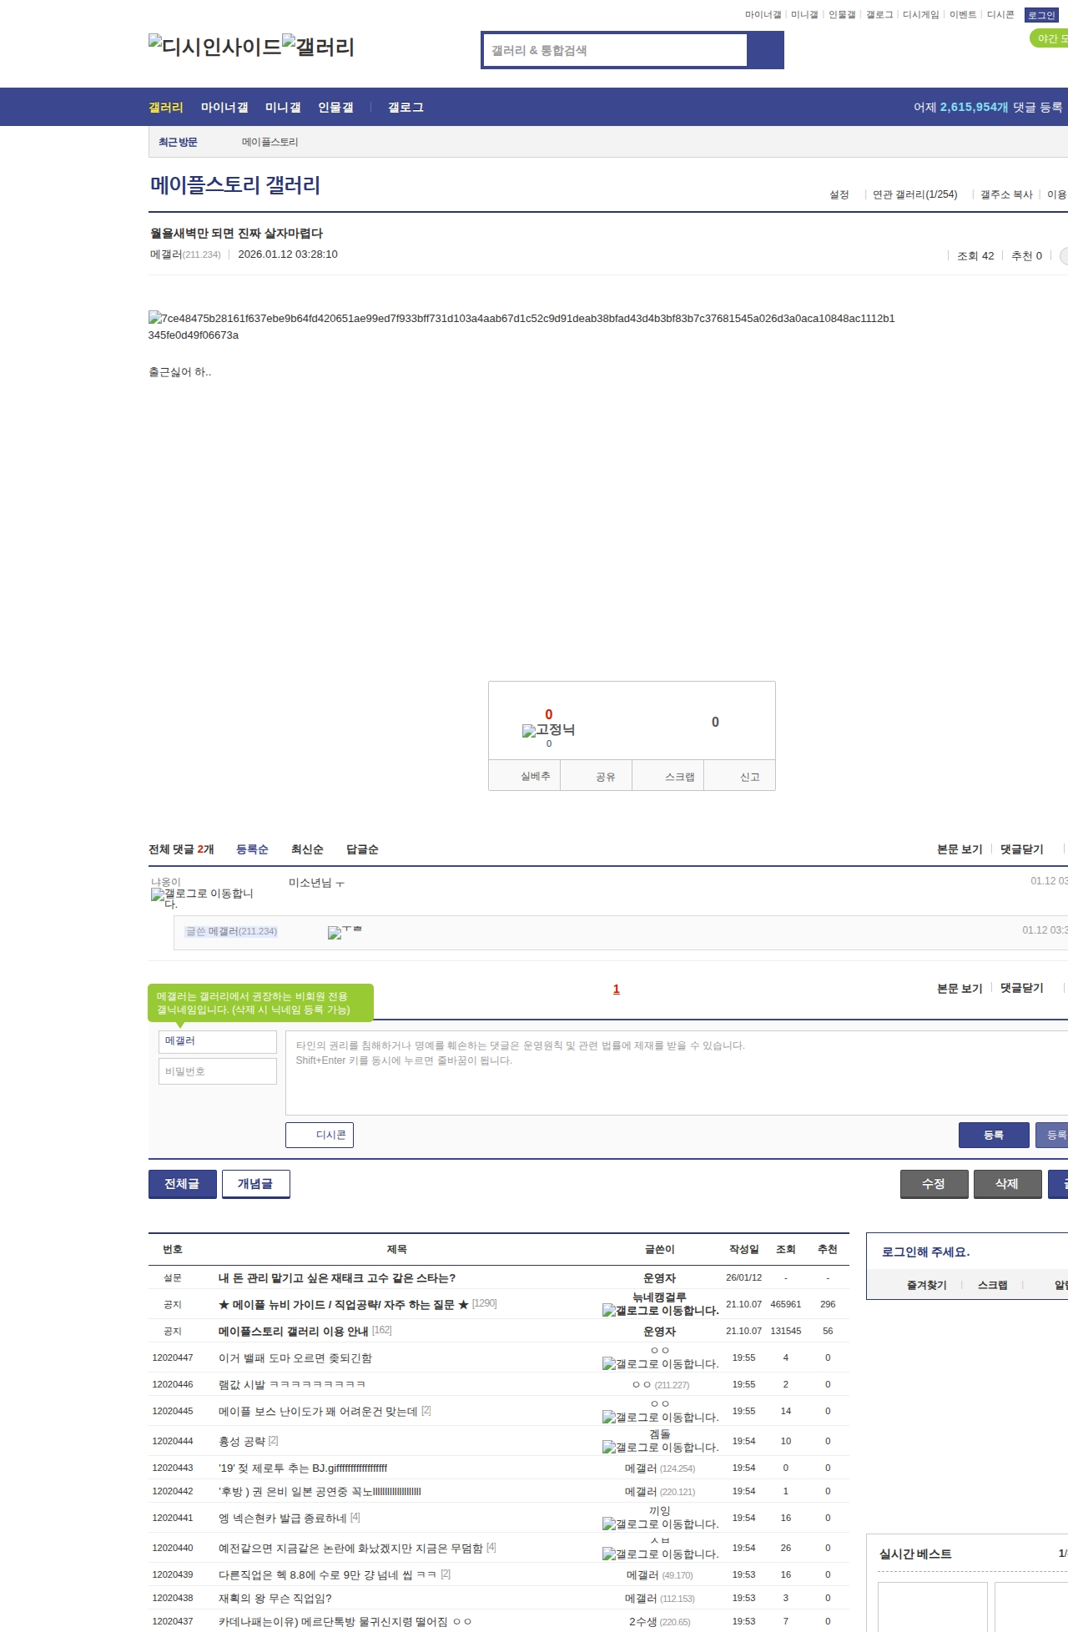The width and height of the screenshot is (1068, 1632).
Task: Sort comments by 답글순
Action: point(362,849)
